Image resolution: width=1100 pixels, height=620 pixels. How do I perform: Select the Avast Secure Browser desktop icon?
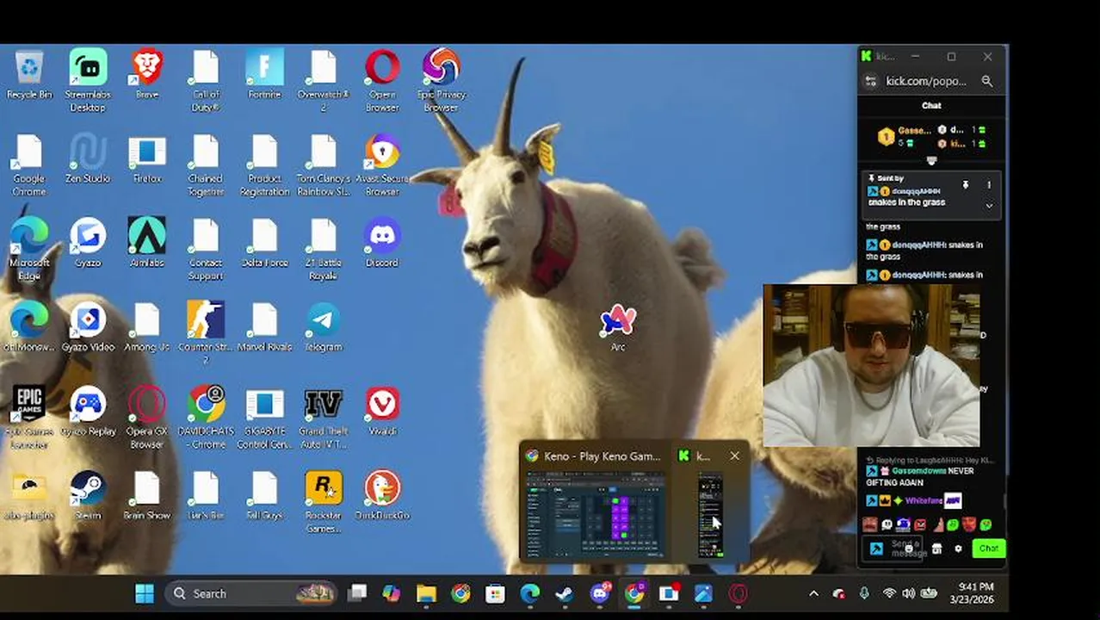click(382, 165)
